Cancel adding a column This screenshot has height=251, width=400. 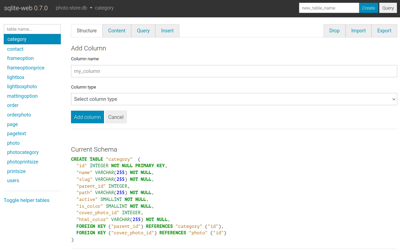tap(116, 117)
